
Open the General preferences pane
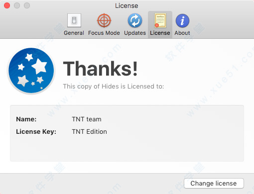(x=74, y=24)
